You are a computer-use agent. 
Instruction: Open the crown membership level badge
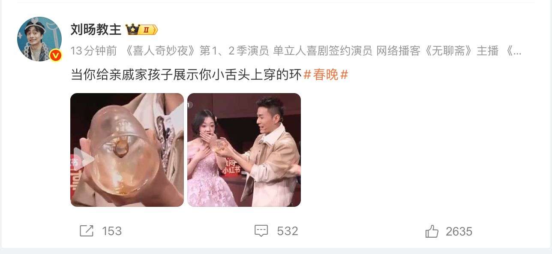pyautogui.click(x=142, y=30)
